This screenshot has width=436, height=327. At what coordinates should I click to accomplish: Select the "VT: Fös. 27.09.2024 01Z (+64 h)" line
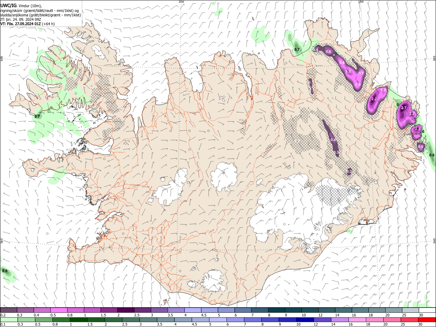click(x=28, y=24)
